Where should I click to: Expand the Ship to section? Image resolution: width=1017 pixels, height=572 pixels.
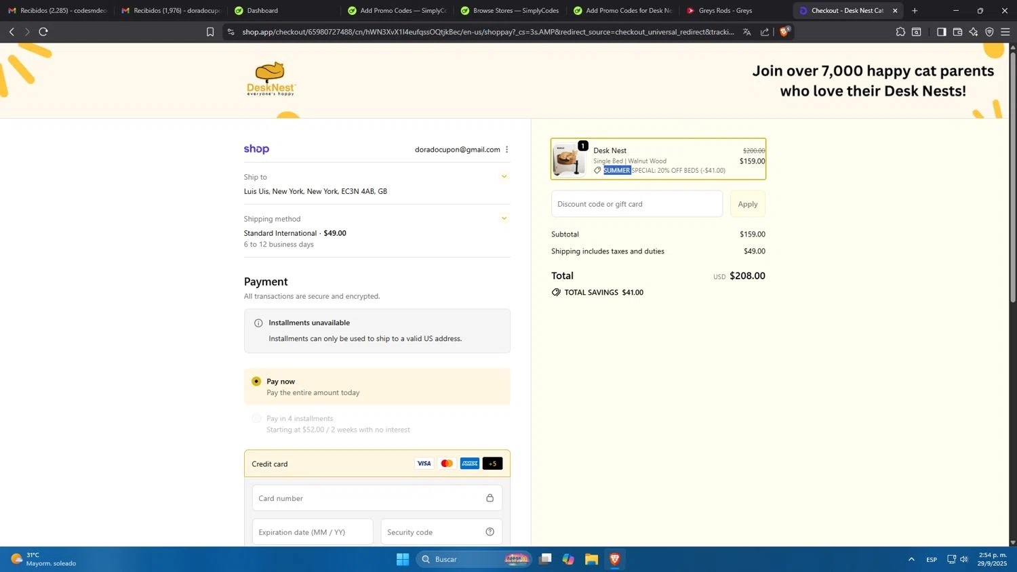(x=504, y=177)
